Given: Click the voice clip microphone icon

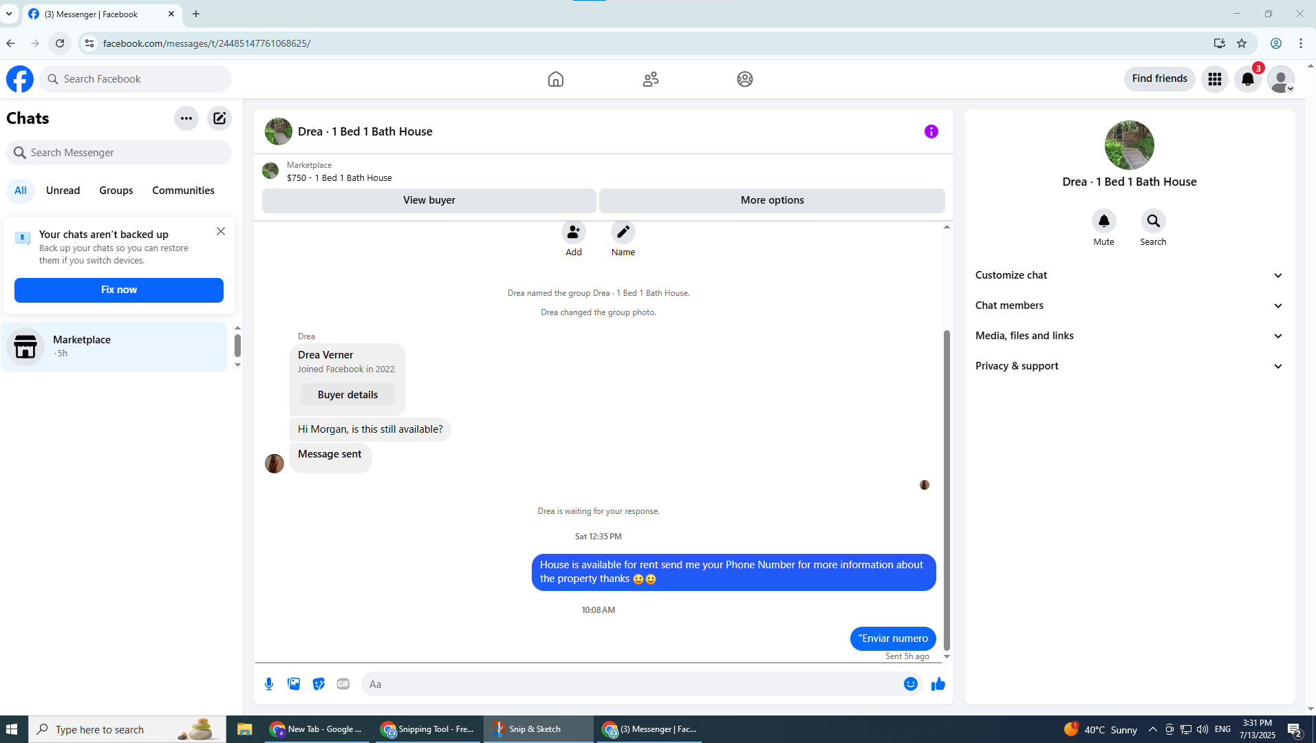Looking at the screenshot, I should click(x=269, y=684).
